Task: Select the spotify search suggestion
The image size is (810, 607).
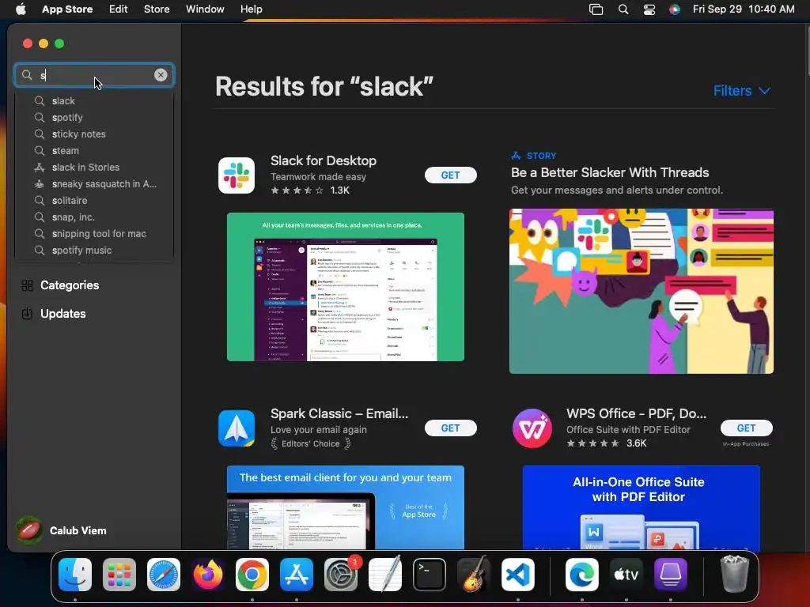Action: click(94, 117)
